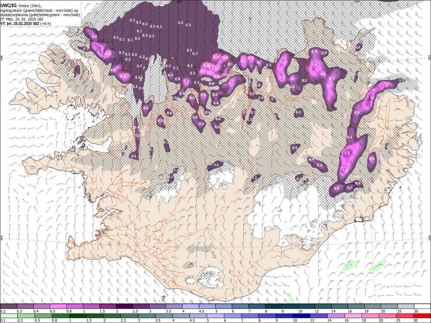Select the 'rigning/skúrir' description line
Image resolution: width=431 pixels, height=323 pixels.
[39, 10]
